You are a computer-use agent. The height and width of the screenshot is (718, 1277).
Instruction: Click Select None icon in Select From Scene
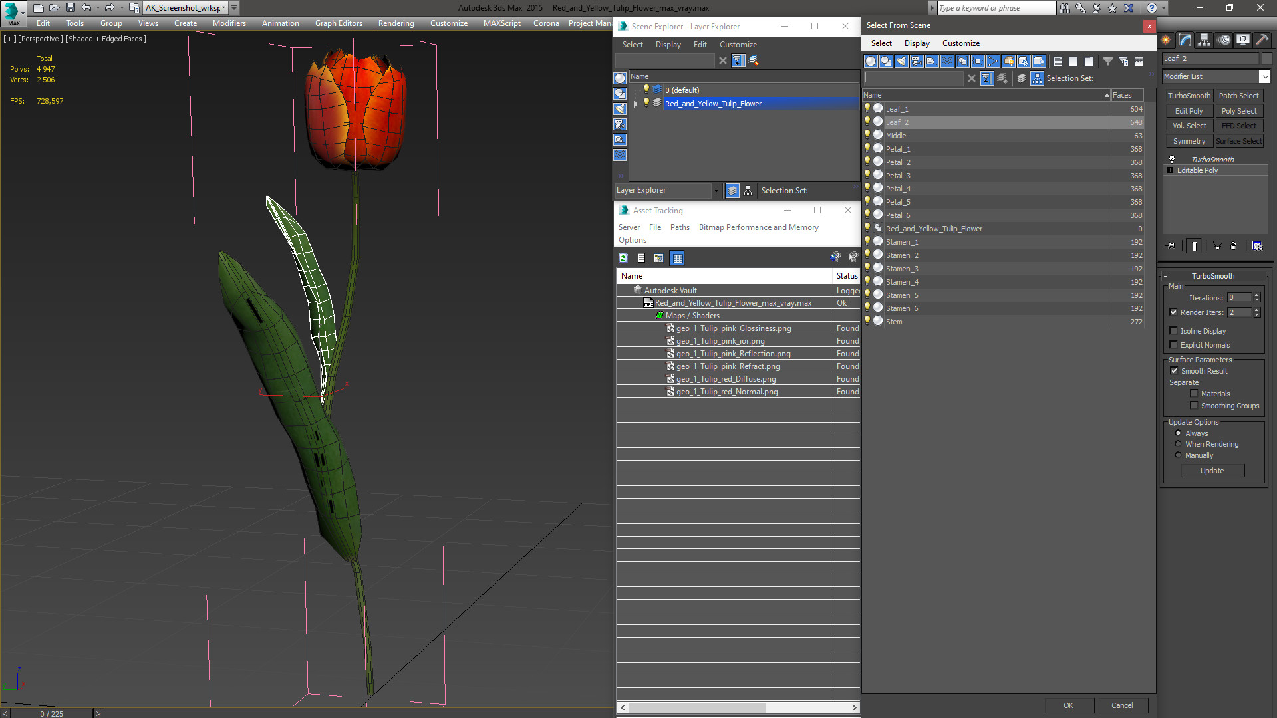coord(1073,61)
